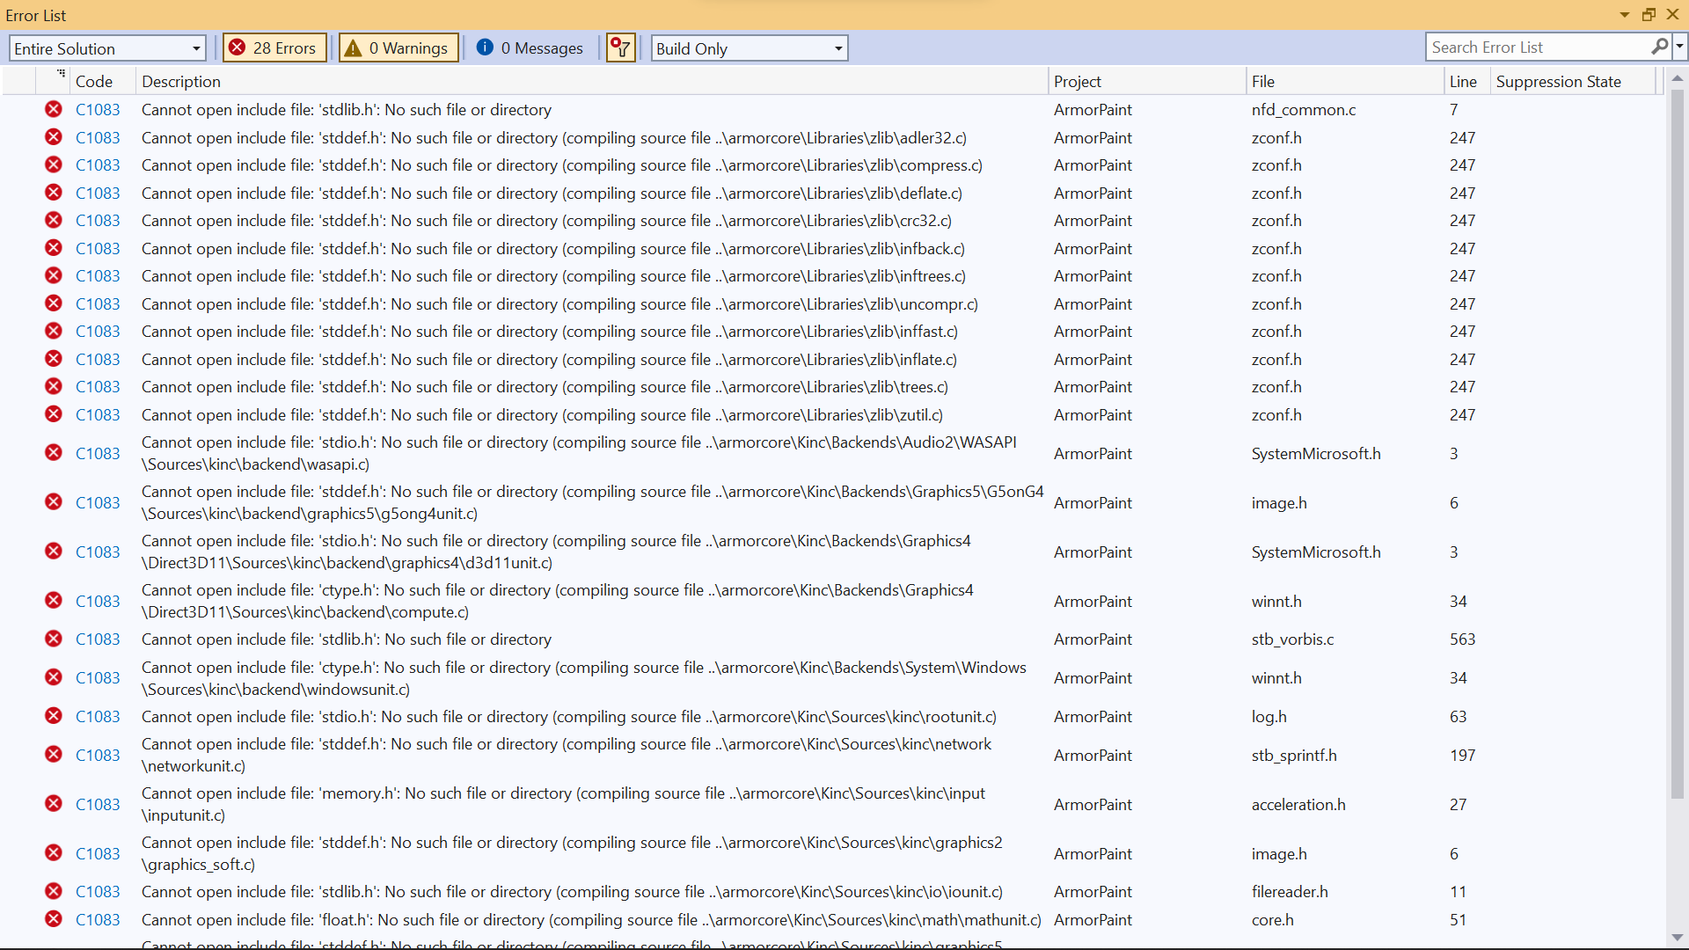Viewport: 1689px width, 950px height.
Task: Sort by the Project column header
Action: (x=1077, y=82)
